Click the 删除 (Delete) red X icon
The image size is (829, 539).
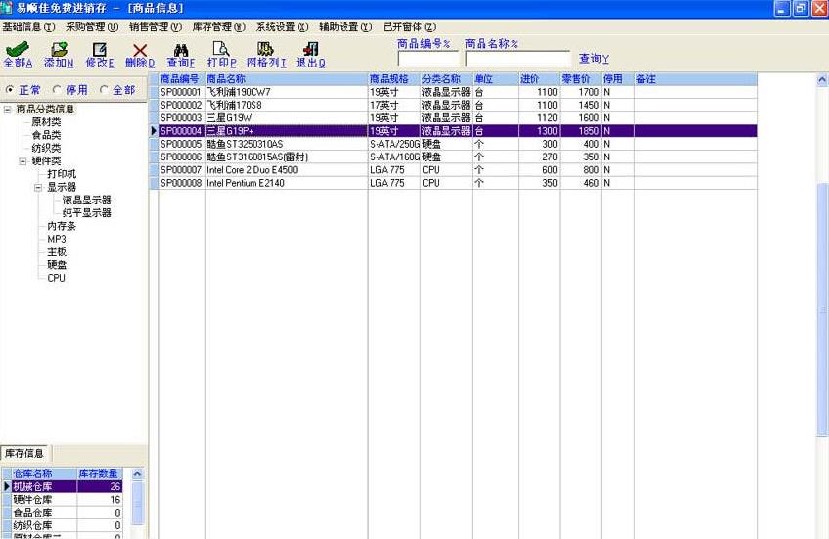coord(140,50)
